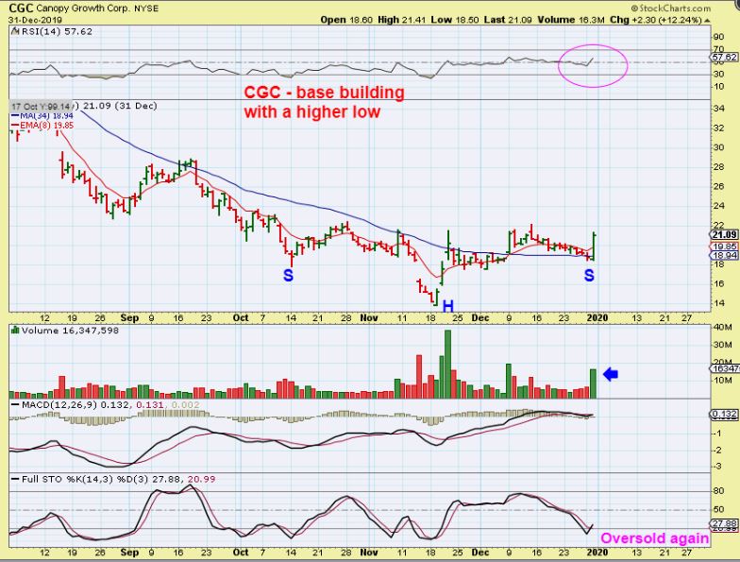Open the StockCharts.com attribution link
This screenshot has height=562, width=740.
[670, 8]
